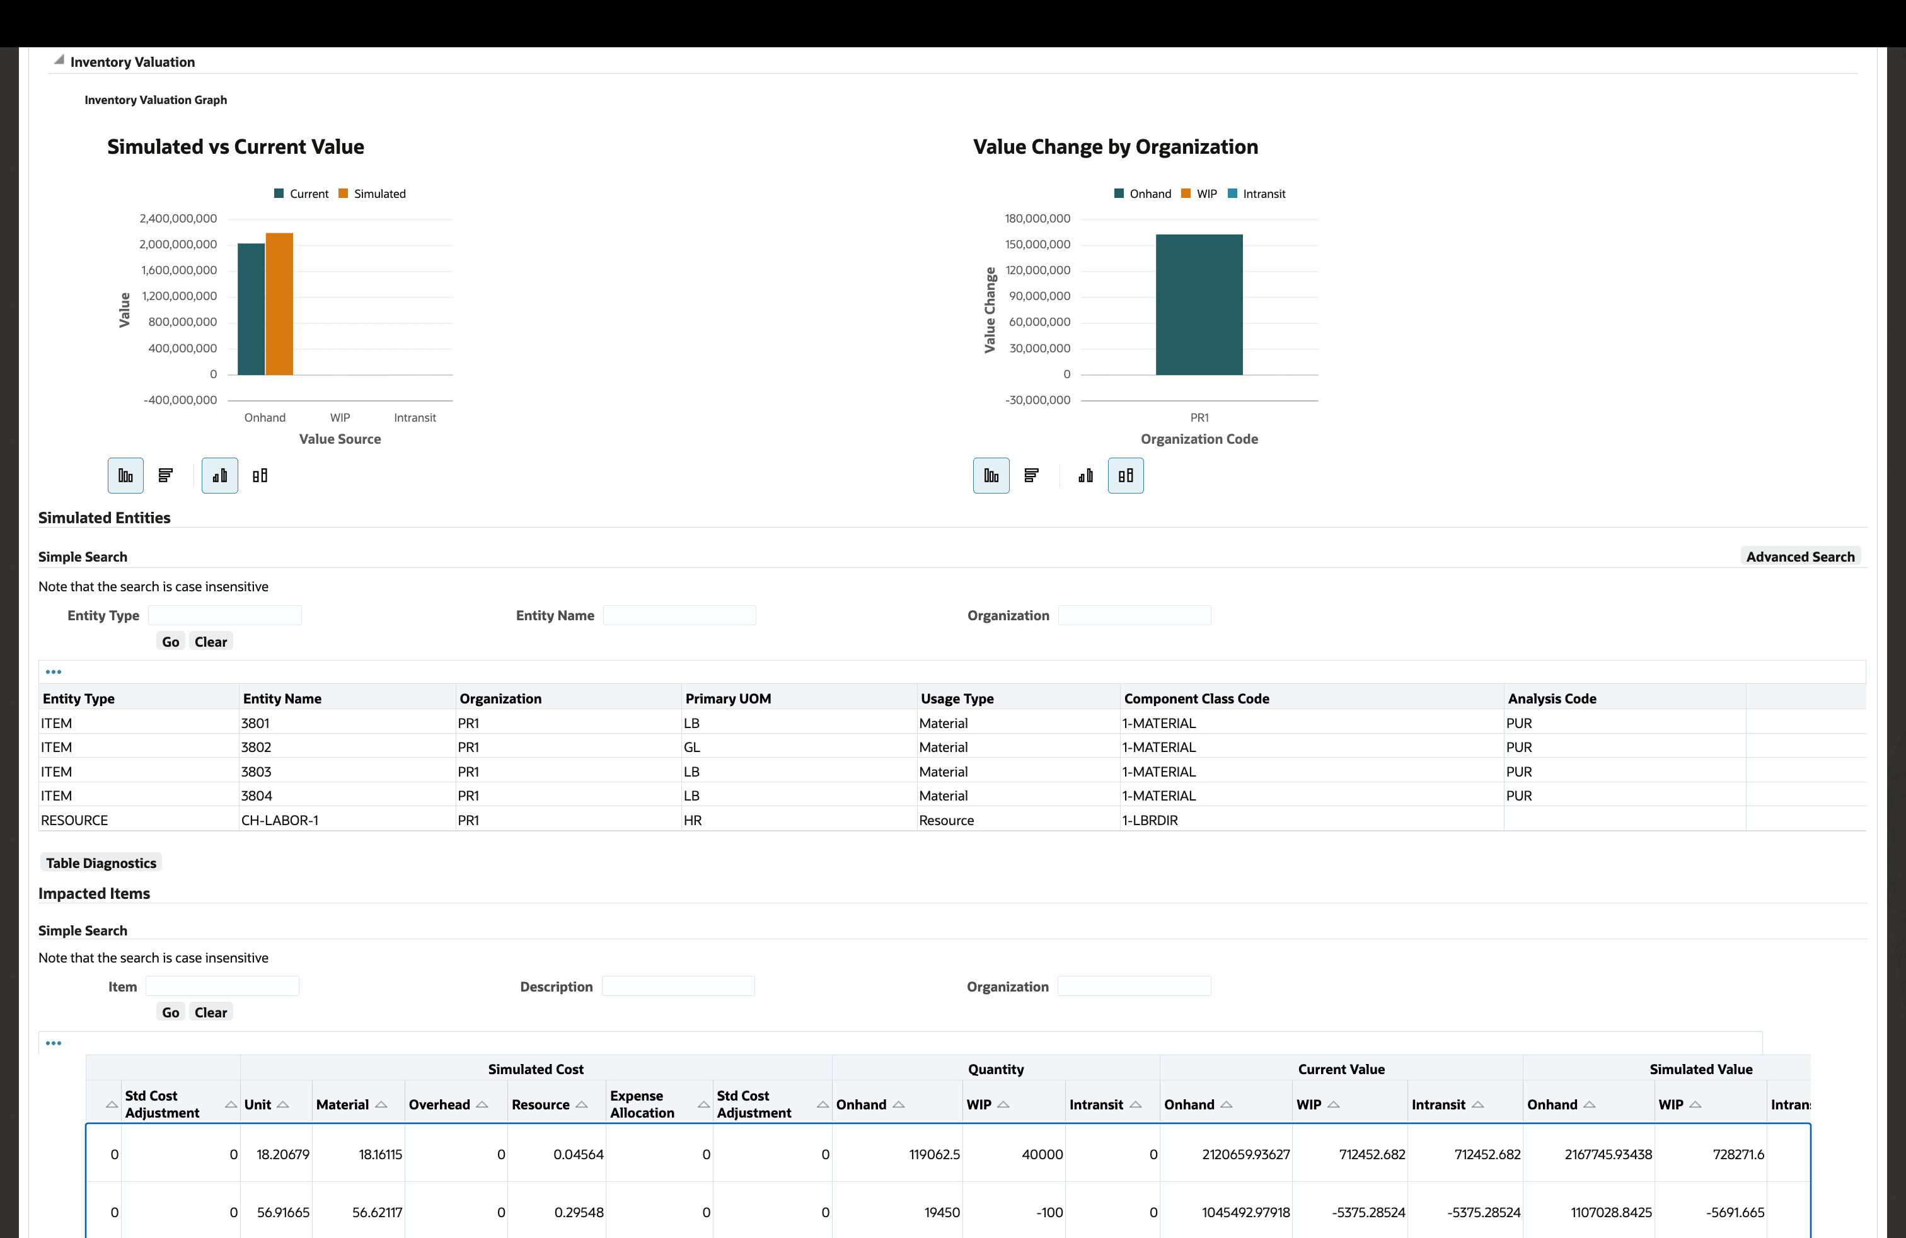Image resolution: width=1906 pixels, height=1238 pixels.
Task: Open Table Diagnostics
Action: 101,862
